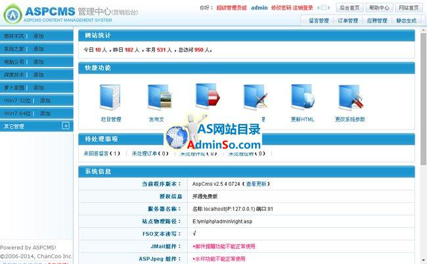The height and width of the screenshot is (264, 427).
Task: Switch to the 静态生成 tab
Action: [406, 20]
